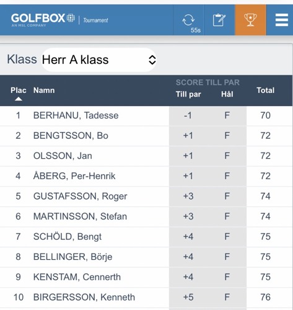Screen dimensions: 293x310
Task: Click the sort arrow under Plac
Action: (19, 99)
